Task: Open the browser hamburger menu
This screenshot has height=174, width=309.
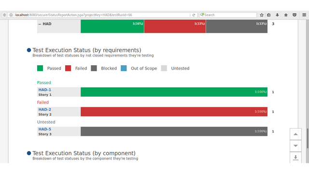Action: (x=304, y=15)
